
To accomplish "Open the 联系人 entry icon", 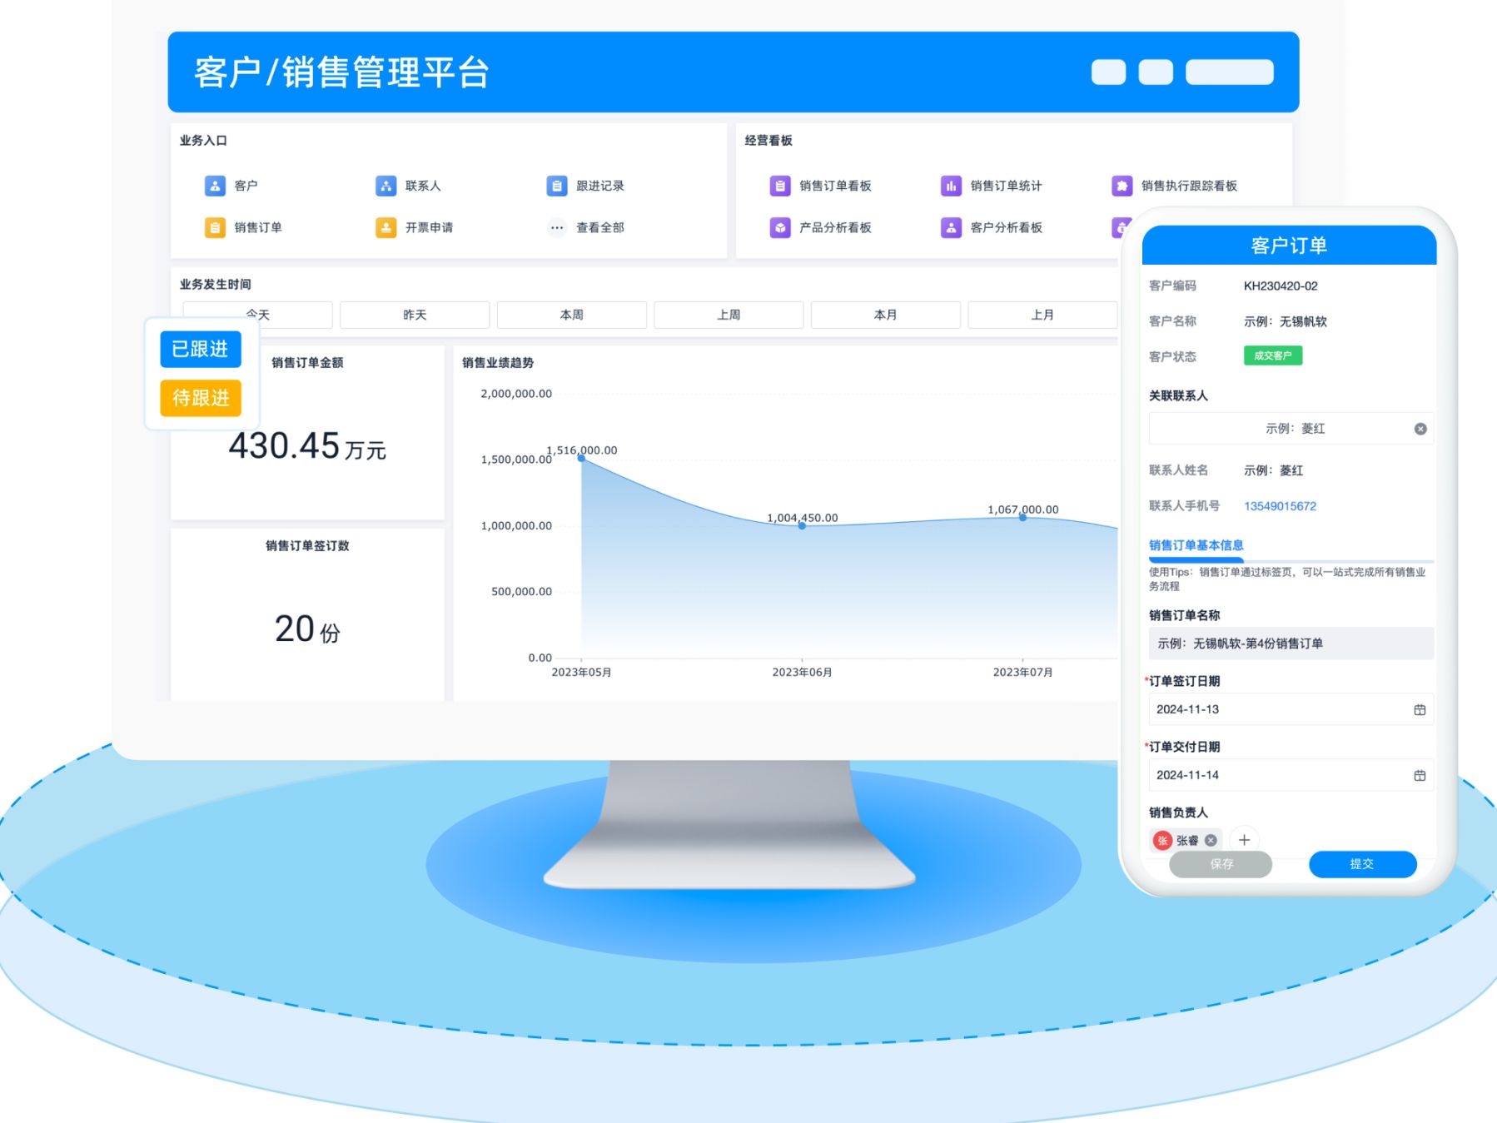I will click(385, 186).
